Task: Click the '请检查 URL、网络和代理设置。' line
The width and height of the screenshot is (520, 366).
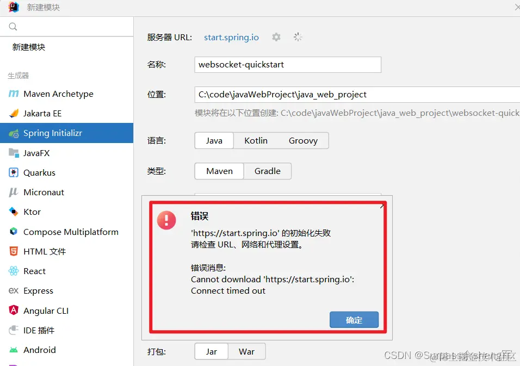Action: point(247,245)
